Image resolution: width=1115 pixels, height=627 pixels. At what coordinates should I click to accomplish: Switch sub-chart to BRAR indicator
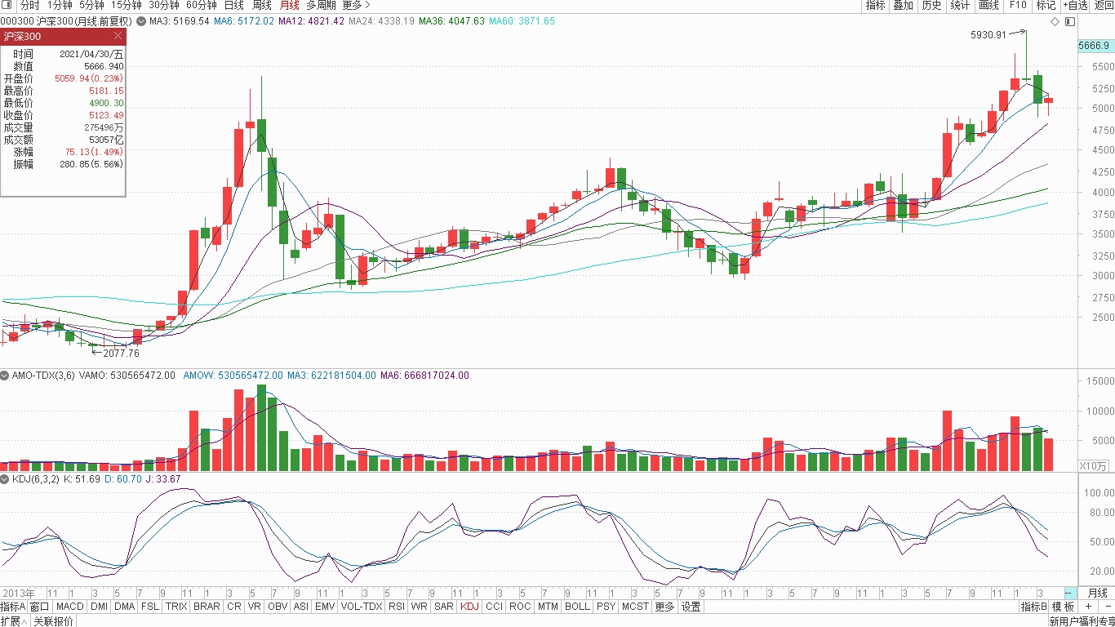[x=207, y=607]
